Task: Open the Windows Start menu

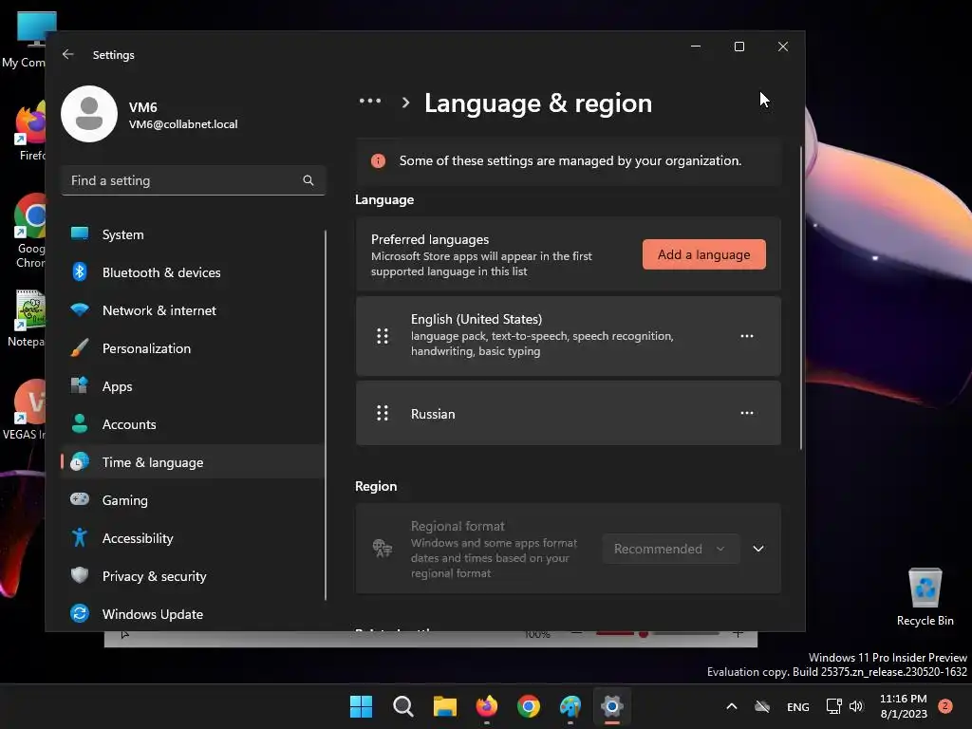Action: (x=361, y=706)
